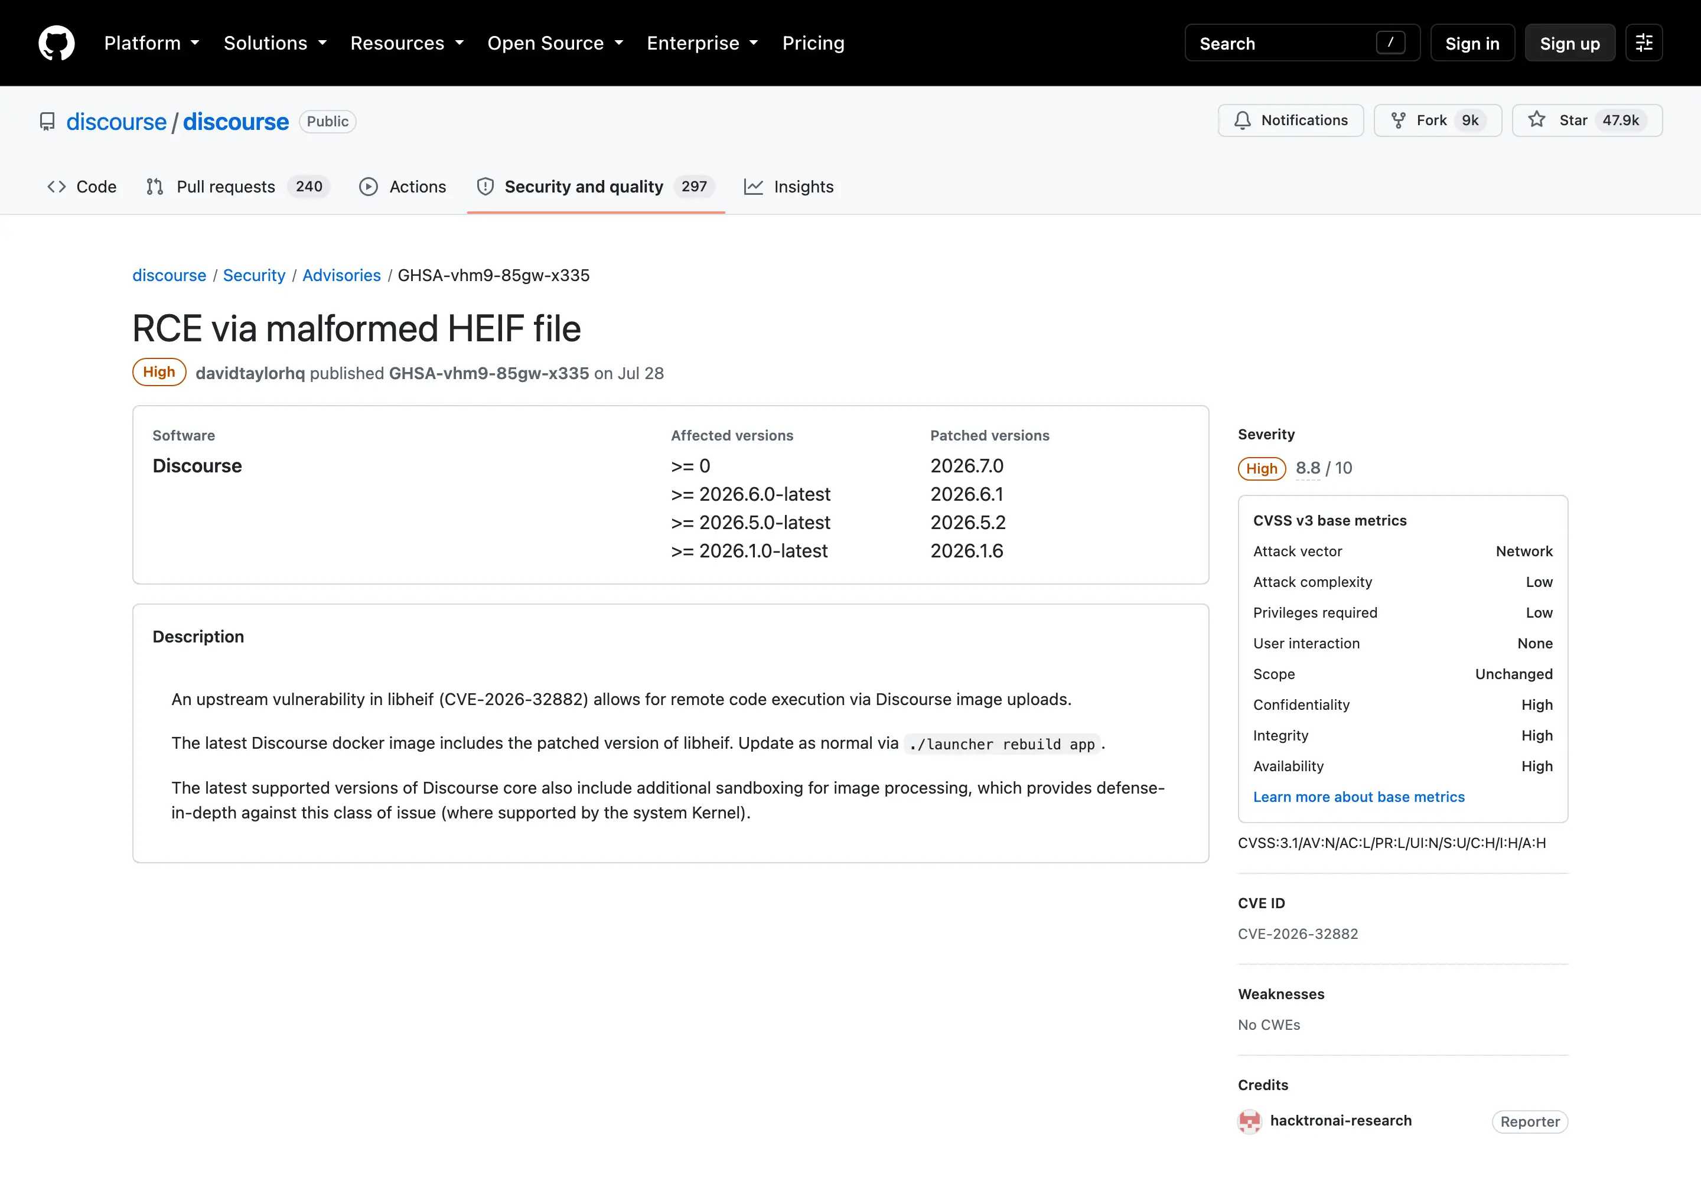Image resolution: width=1701 pixels, height=1181 pixels.
Task: Click the CVE-2026-32882 ID in sidebar
Action: coord(1298,934)
